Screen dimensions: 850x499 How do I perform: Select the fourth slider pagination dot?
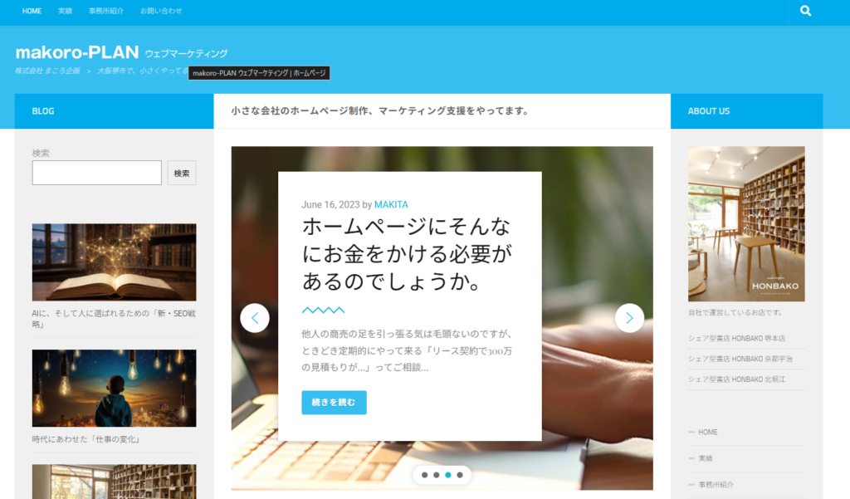point(460,475)
